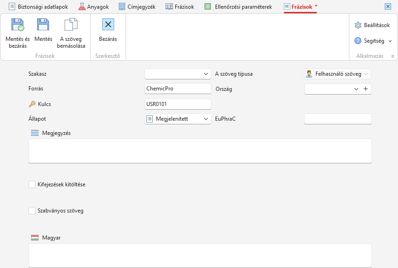Image resolution: width=398 pixels, height=268 pixels.
Task: Switch to the first, unmodified Frázisok tab
Action: [180, 7]
